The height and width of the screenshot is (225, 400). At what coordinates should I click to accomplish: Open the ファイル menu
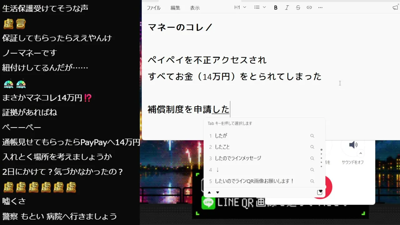154,8
